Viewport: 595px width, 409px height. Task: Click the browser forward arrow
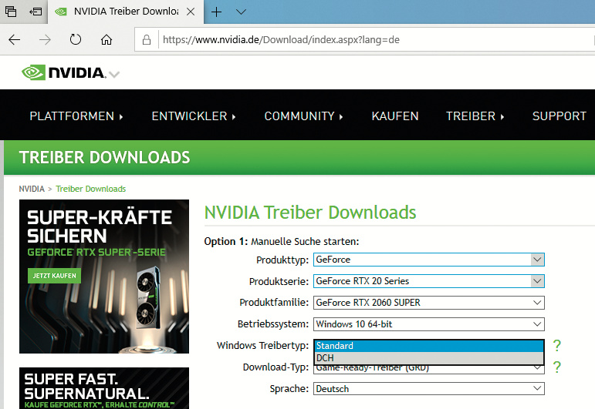pos(45,40)
